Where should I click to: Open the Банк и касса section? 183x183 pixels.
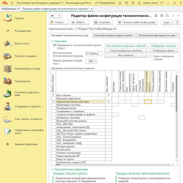coord(22,43)
